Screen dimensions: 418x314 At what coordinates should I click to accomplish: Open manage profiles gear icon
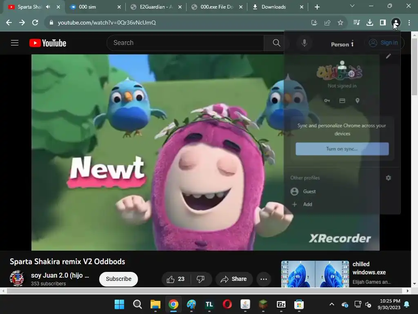[x=389, y=178]
